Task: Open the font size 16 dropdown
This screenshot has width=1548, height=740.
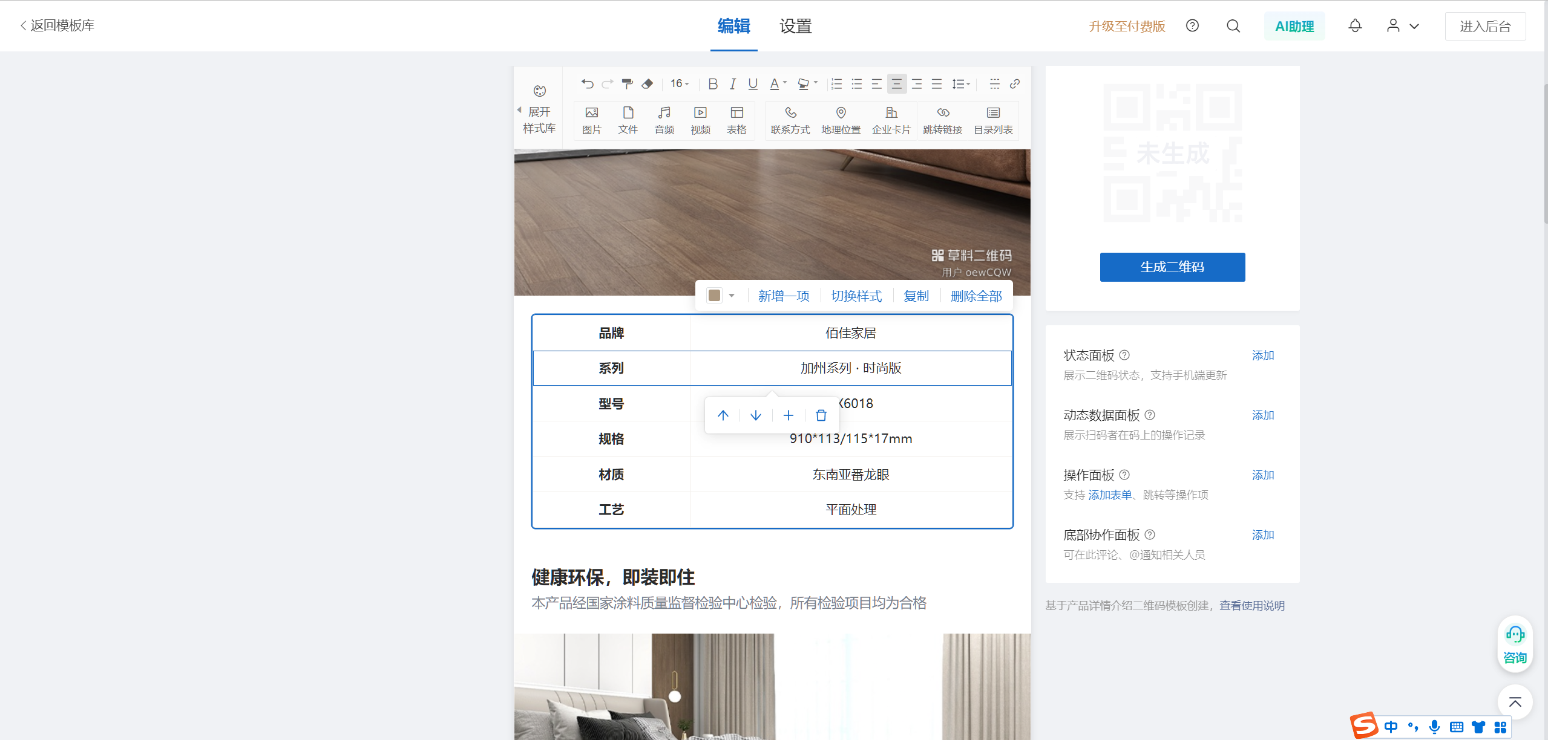Action: [x=680, y=84]
